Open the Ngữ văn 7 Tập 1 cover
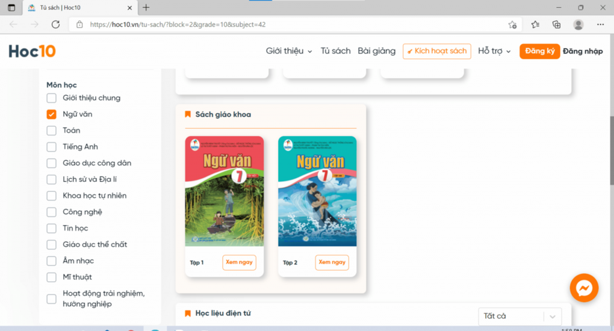 tap(225, 191)
